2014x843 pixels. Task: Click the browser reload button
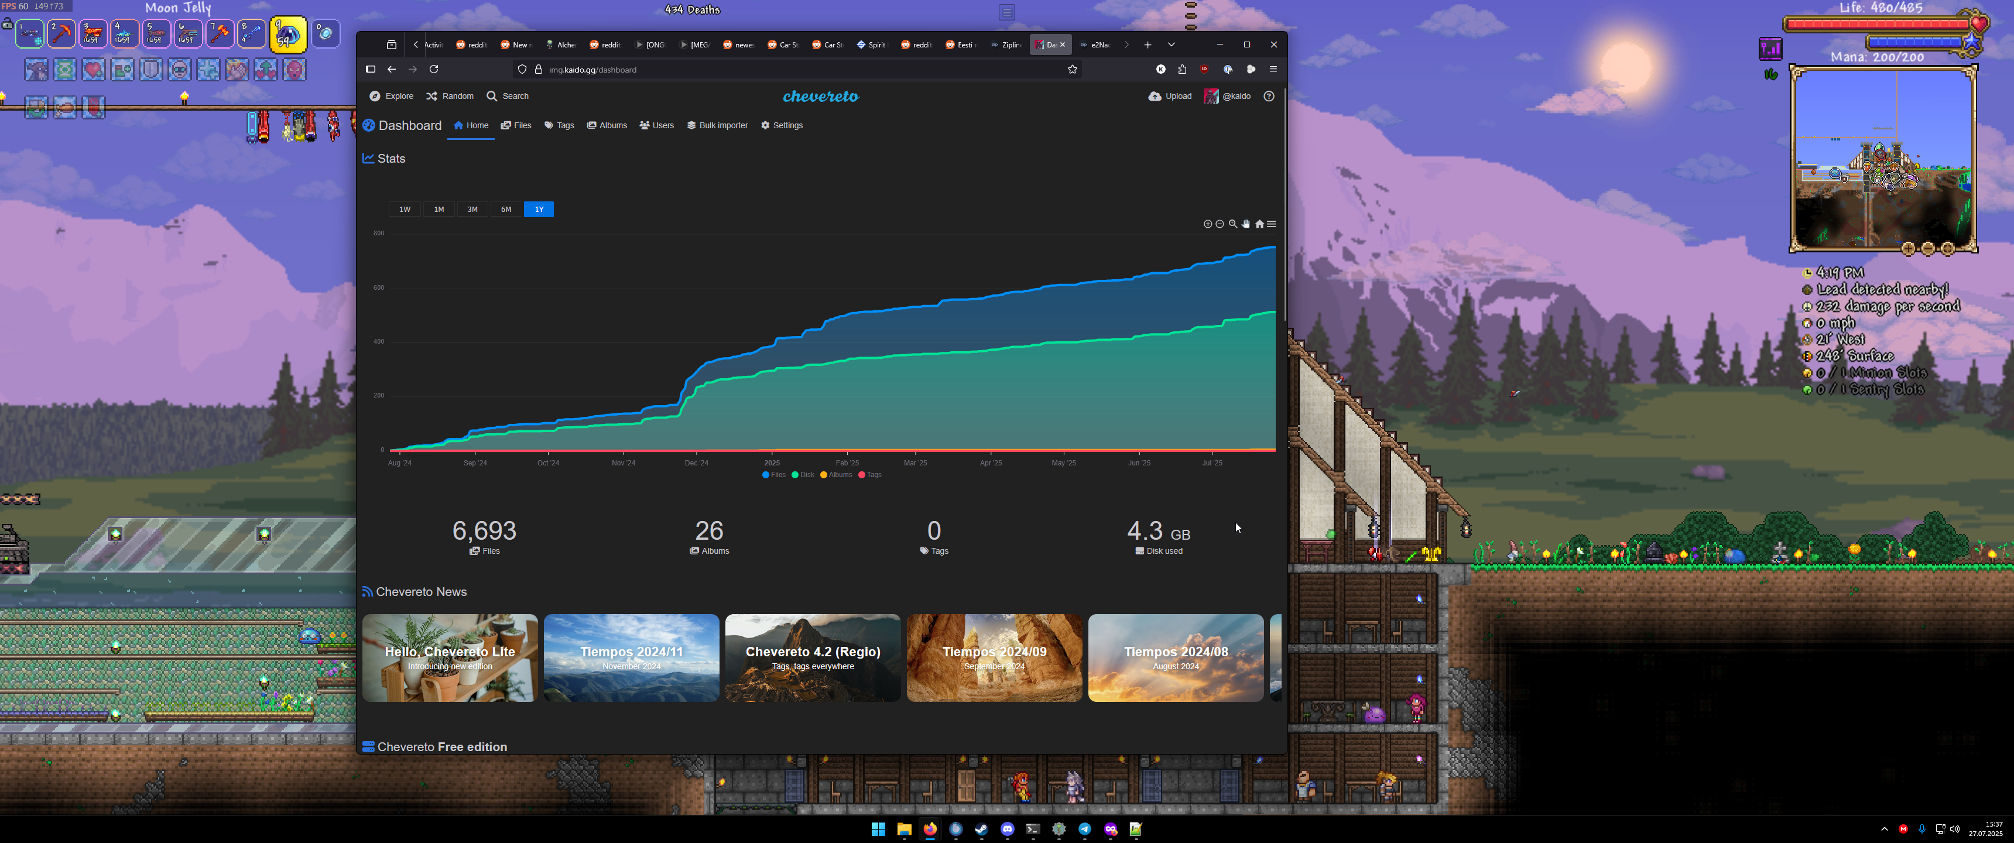pos(434,70)
